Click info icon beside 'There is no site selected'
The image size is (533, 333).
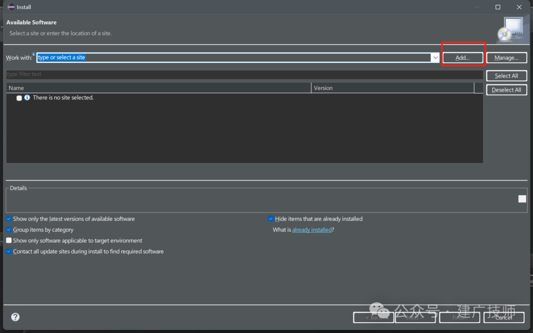[x=27, y=98]
